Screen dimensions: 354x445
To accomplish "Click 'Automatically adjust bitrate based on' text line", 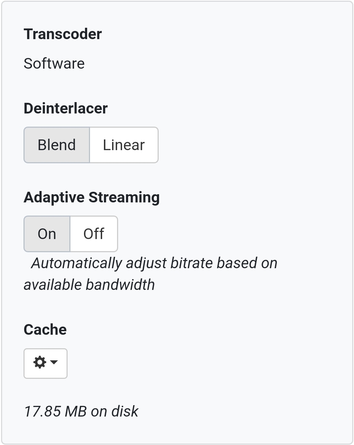I will pyautogui.click(x=154, y=263).
